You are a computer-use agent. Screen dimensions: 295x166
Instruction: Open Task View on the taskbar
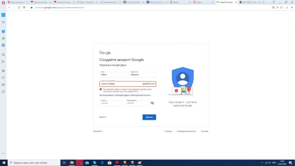[x=64, y=163]
